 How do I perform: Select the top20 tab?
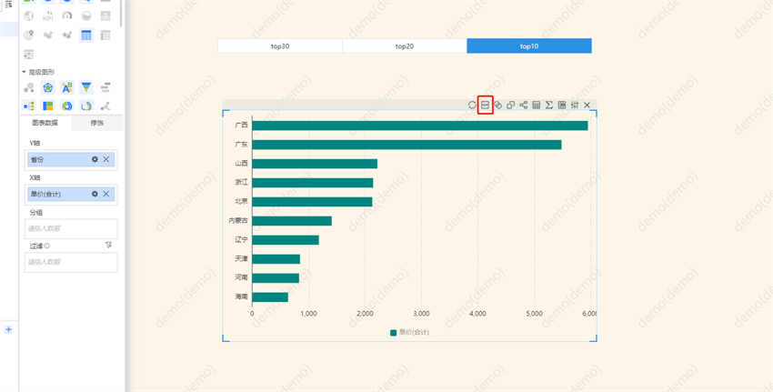point(405,45)
